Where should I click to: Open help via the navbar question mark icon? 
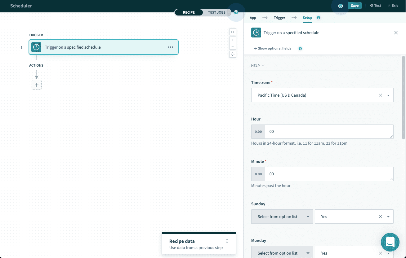(x=340, y=6)
